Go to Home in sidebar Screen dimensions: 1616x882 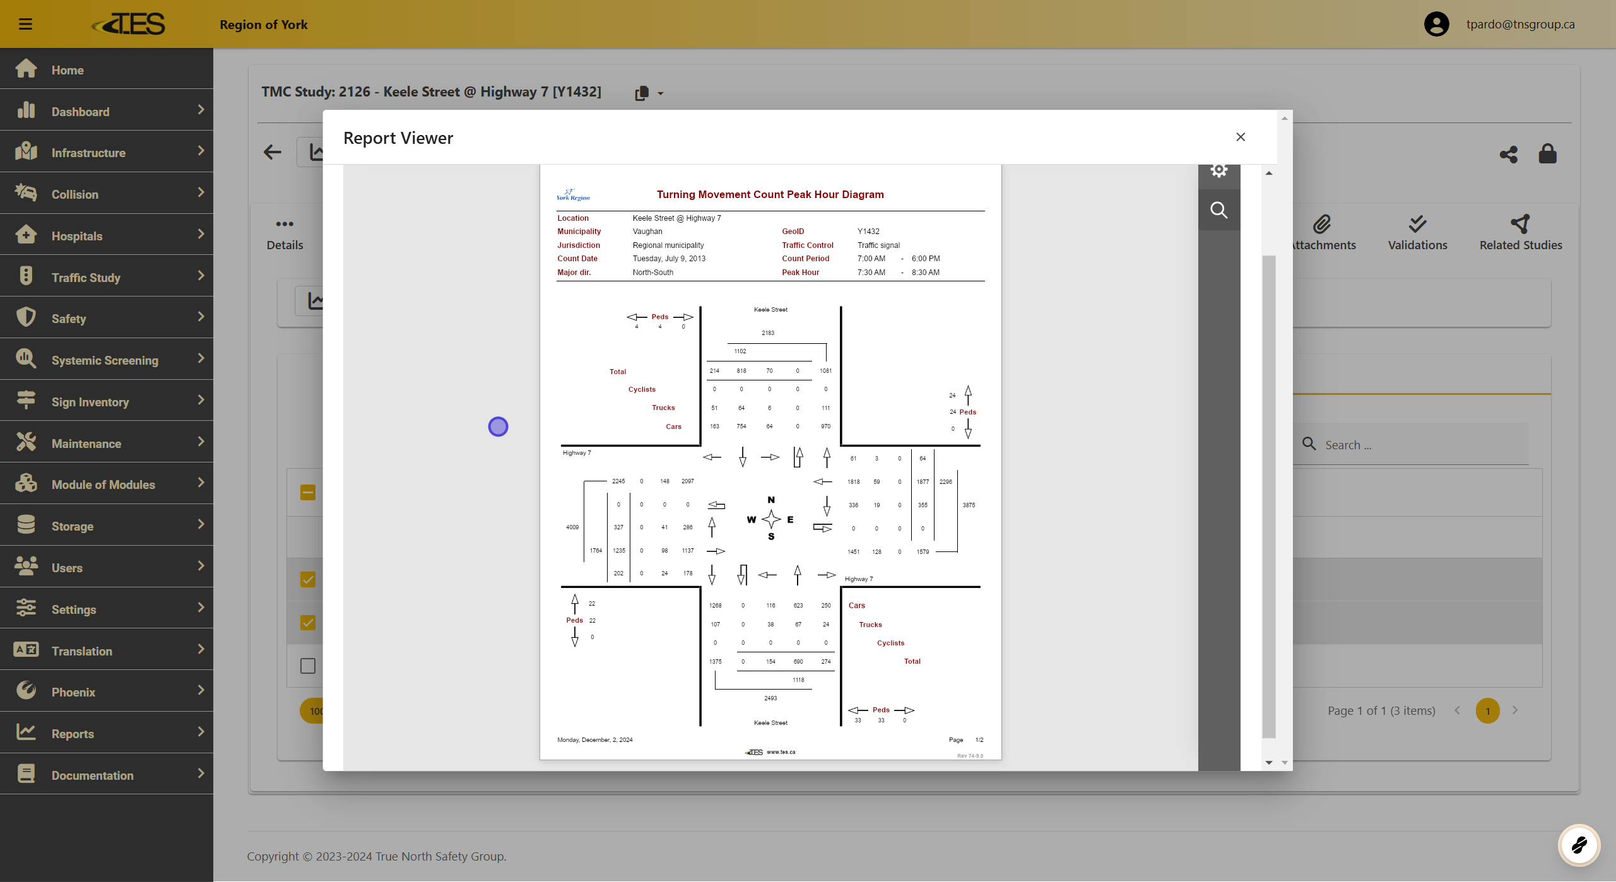pyautogui.click(x=68, y=70)
